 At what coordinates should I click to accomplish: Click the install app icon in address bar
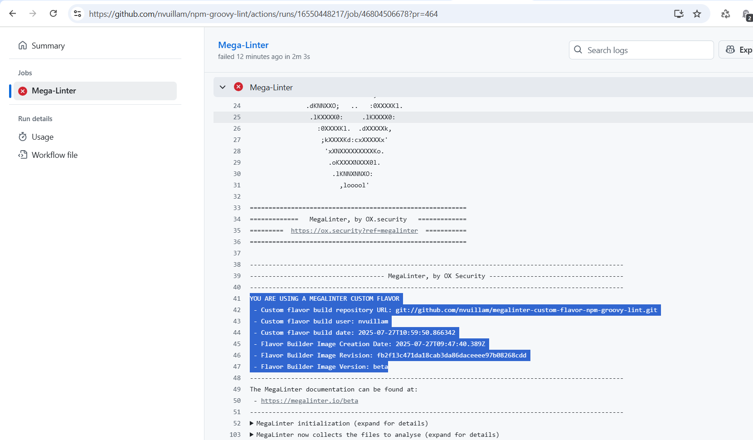(x=678, y=14)
